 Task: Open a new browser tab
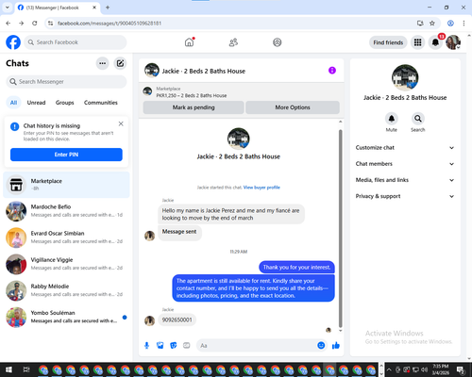108,8
